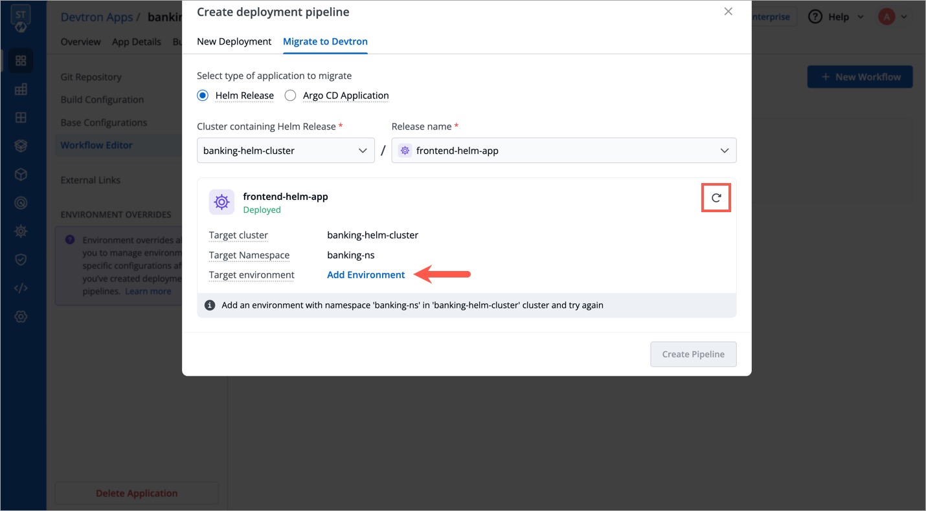
Task: Click the refresh icon for frontend-helm-app
Action: click(716, 198)
